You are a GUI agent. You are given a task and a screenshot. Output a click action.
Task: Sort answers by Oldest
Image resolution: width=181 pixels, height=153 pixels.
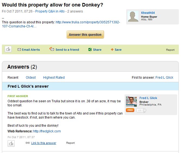31,78
